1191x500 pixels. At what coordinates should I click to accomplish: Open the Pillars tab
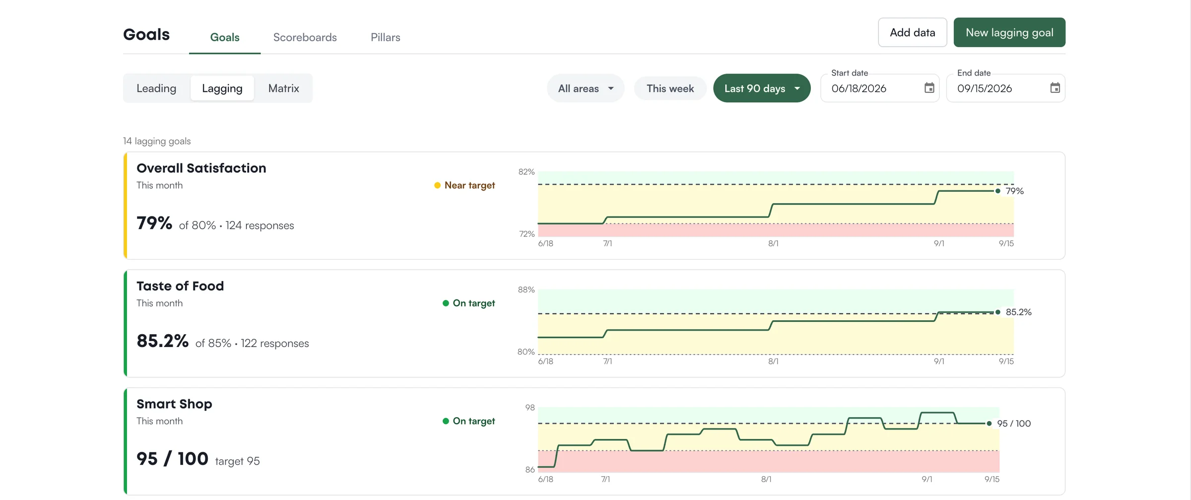pos(385,37)
